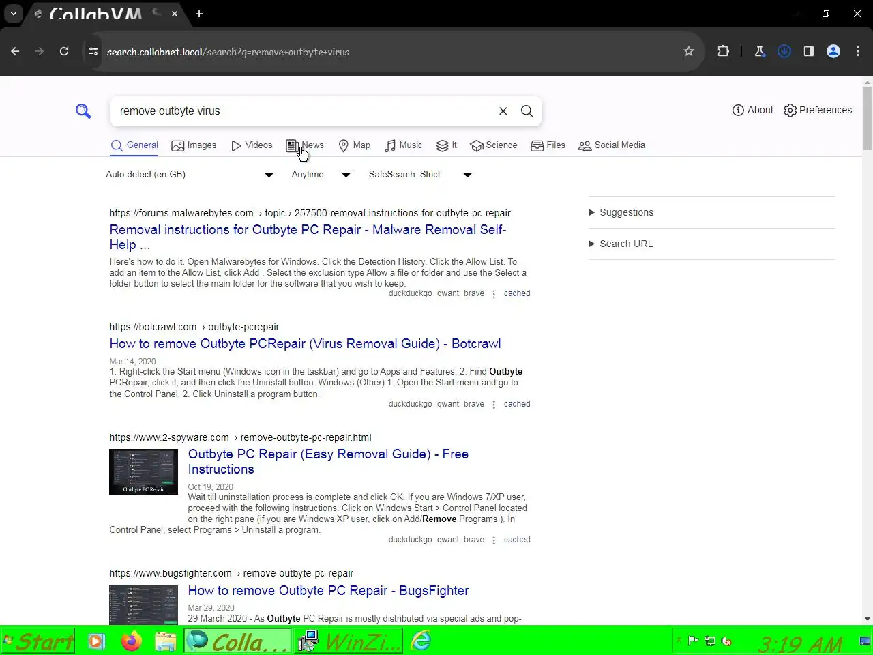Open the Start menu
The width and height of the screenshot is (873, 655).
(38, 641)
